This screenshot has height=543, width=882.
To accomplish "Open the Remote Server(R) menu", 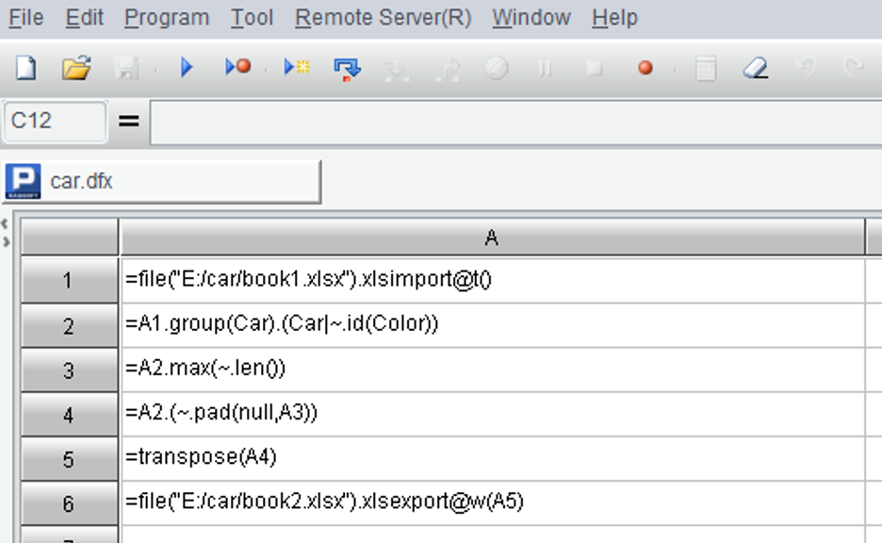I will [x=383, y=18].
